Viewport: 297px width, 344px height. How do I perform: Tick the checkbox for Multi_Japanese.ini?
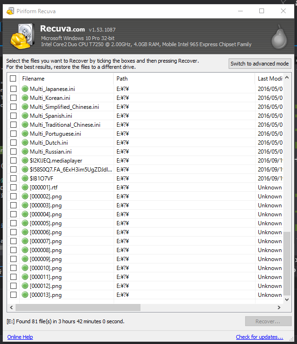[x=13, y=89]
